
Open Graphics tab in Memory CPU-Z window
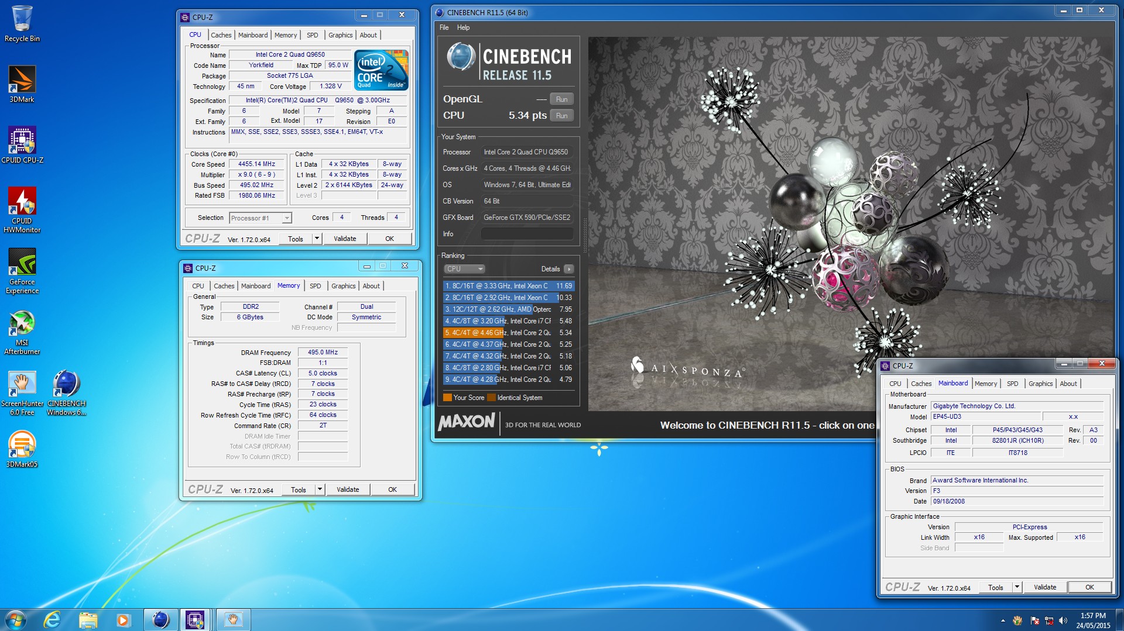(x=344, y=286)
